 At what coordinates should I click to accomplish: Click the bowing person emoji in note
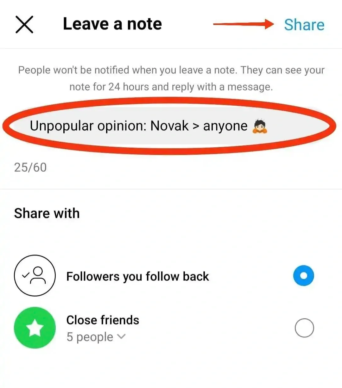click(x=260, y=126)
